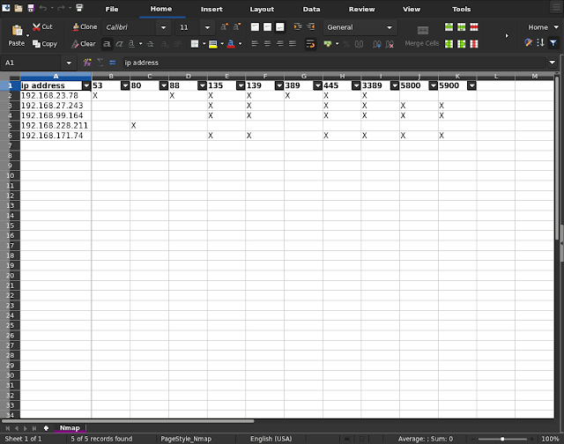Switch to the Data tab

[x=311, y=9]
